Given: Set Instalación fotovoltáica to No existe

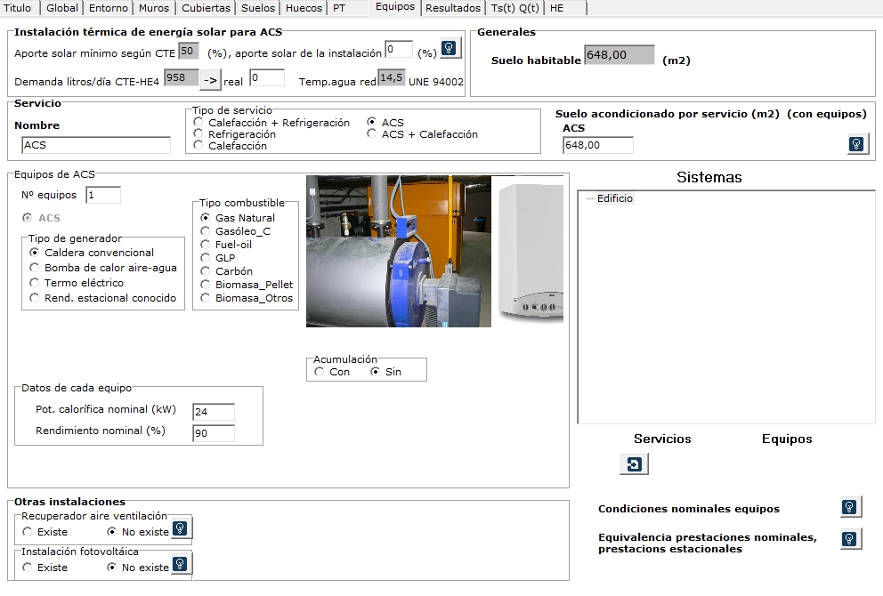Looking at the screenshot, I should [x=138, y=568].
